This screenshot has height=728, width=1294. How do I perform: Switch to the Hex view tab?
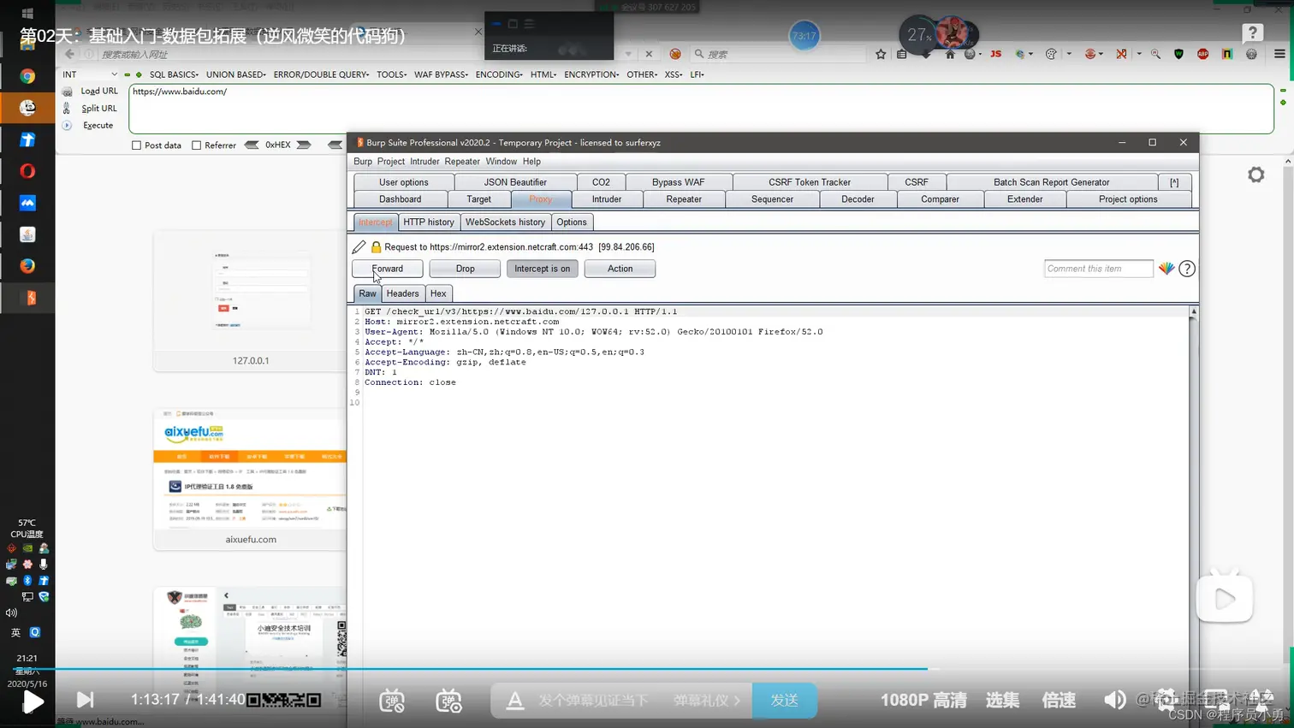[438, 293]
